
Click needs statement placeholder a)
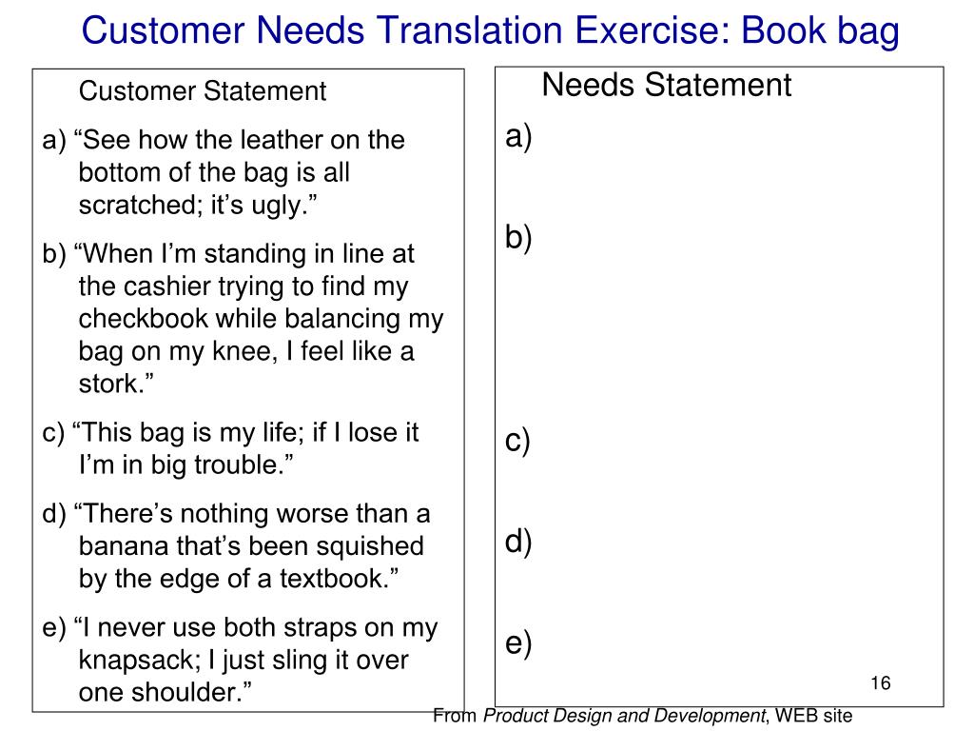(518, 136)
